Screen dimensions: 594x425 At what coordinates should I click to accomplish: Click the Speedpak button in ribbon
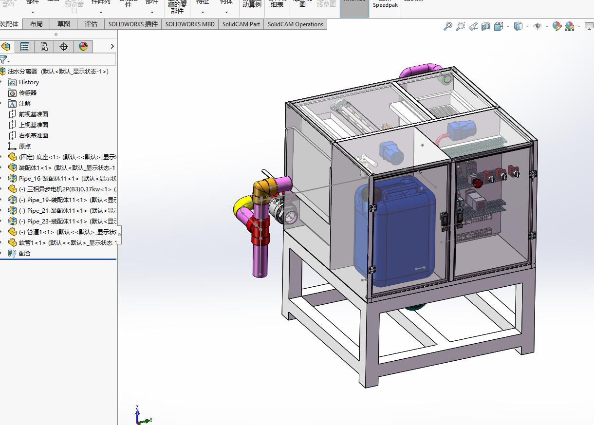(x=384, y=5)
